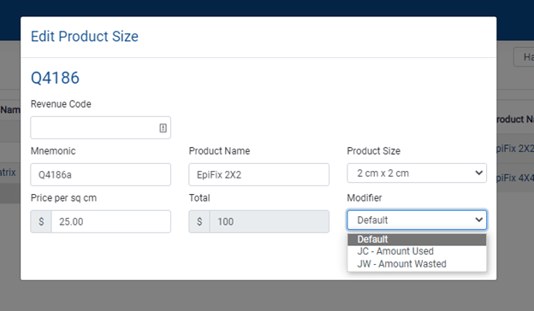Click the read-only Total field showing 100
The width and height of the screenshot is (534, 311).
(x=270, y=221)
